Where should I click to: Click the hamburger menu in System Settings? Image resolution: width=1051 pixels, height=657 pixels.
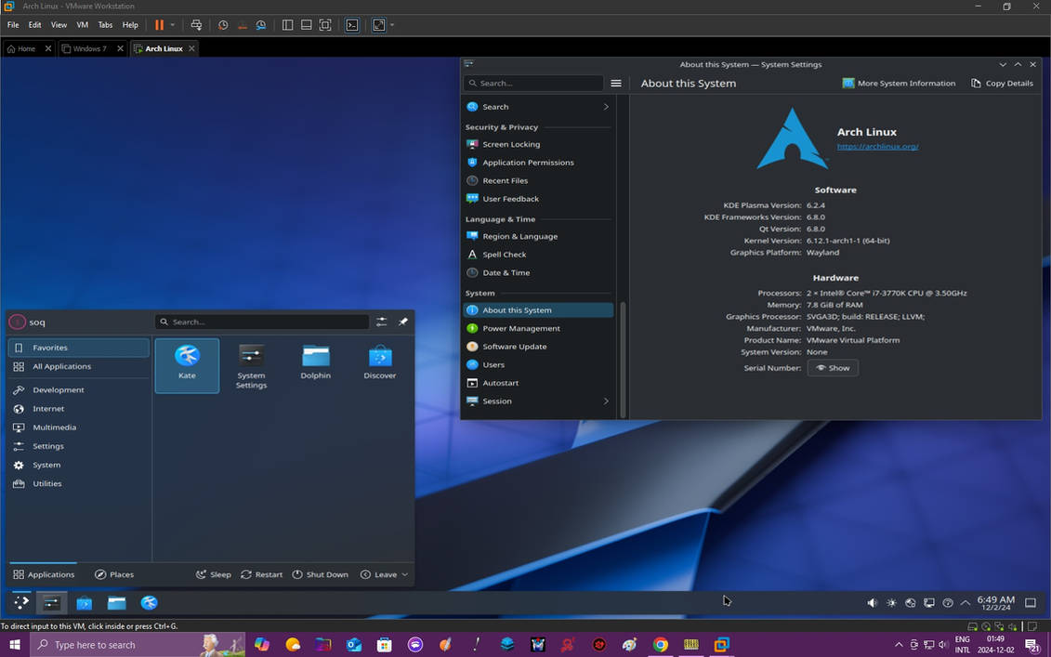616,83
